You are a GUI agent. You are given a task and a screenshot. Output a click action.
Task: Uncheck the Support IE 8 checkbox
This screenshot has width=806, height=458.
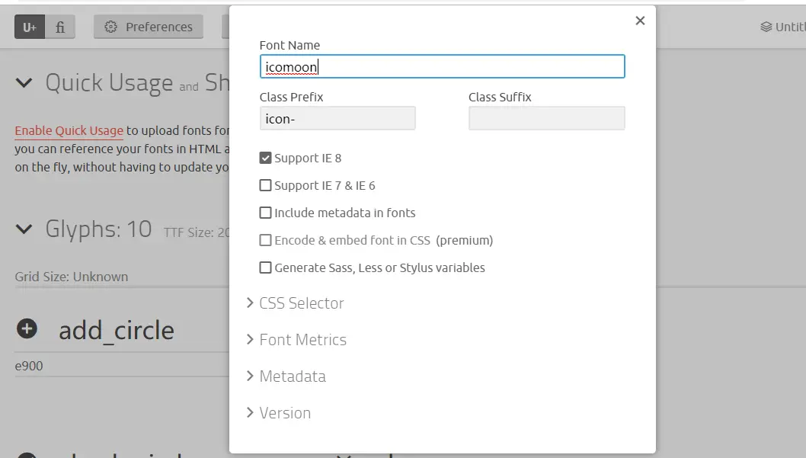(x=266, y=159)
